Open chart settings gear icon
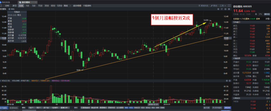 click(x=218, y=9)
